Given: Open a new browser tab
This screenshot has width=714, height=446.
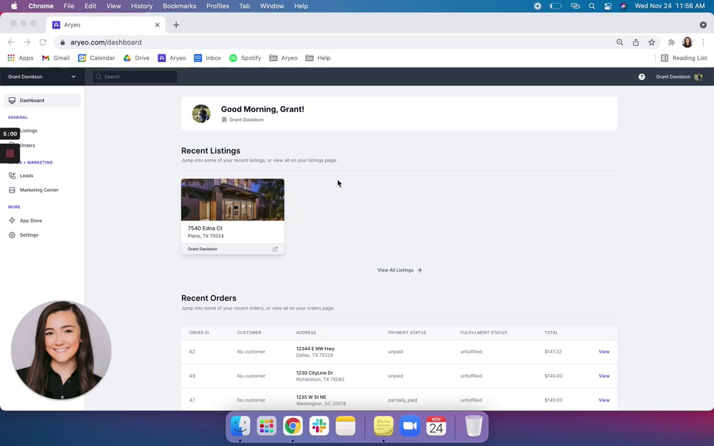Looking at the screenshot, I should click(x=176, y=25).
